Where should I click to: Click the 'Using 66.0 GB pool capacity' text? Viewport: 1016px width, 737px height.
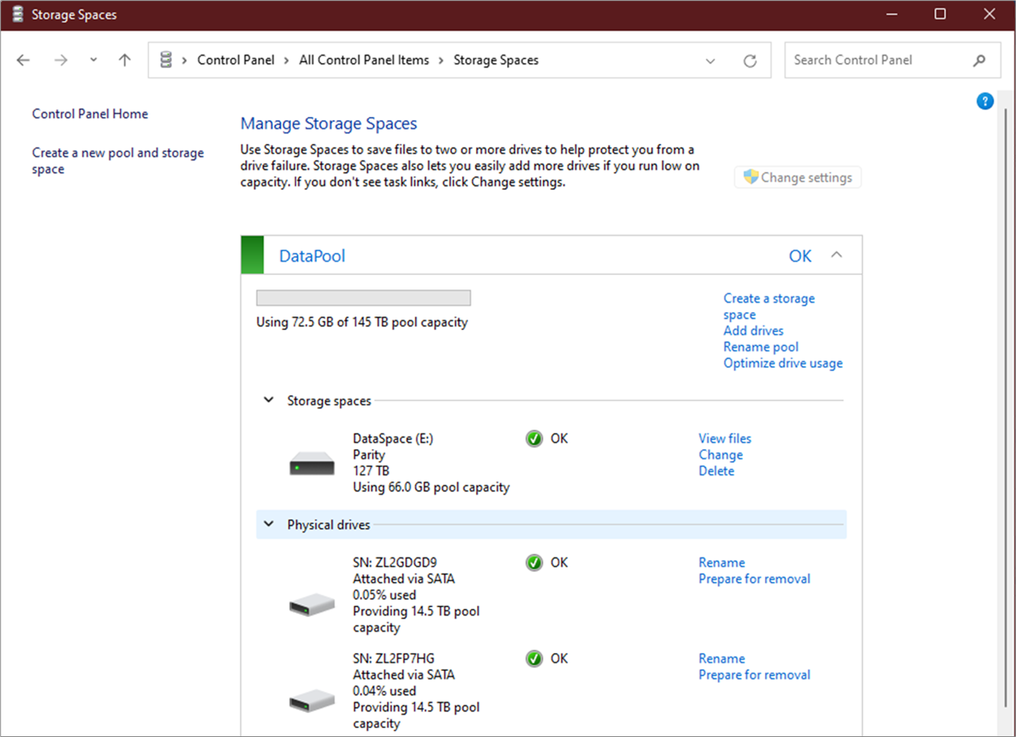431,487
